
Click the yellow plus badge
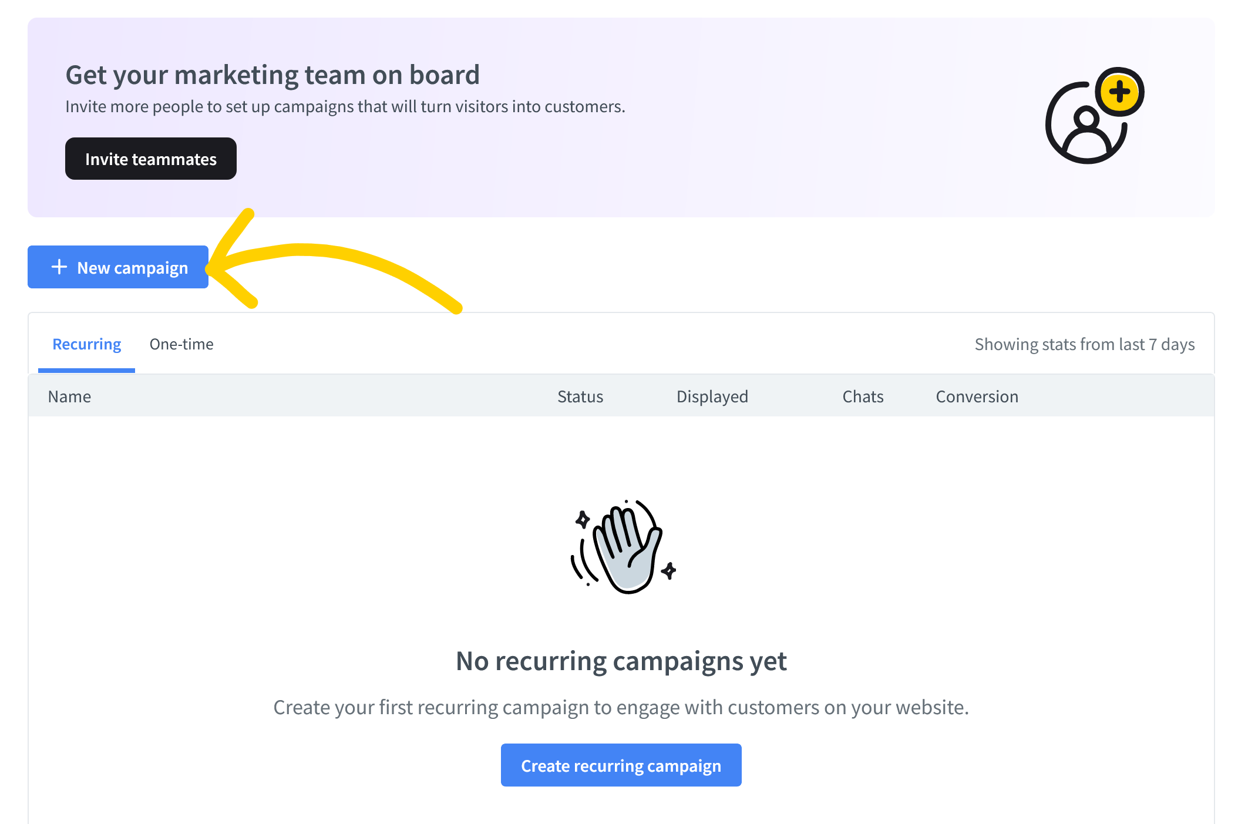tap(1120, 92)
